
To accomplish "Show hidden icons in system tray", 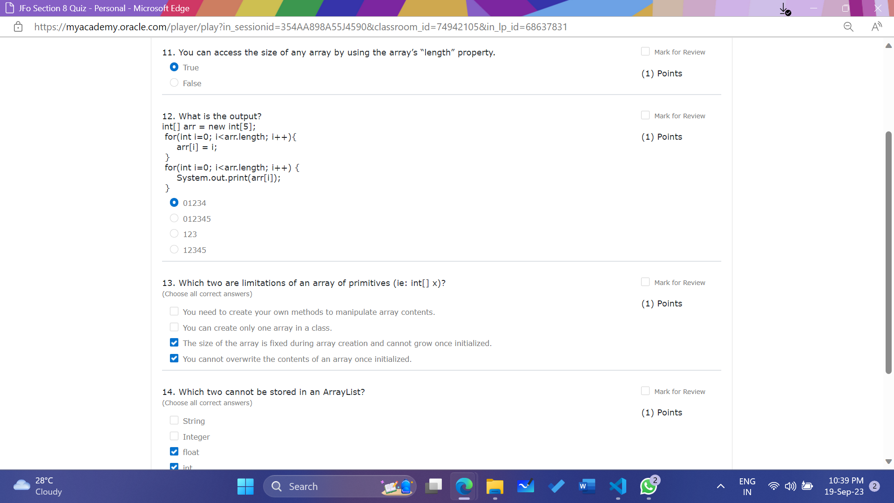I will [720, 487].
